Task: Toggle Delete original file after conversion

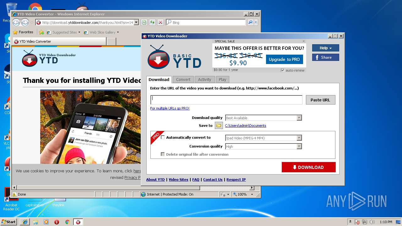Action: (163, 154)
